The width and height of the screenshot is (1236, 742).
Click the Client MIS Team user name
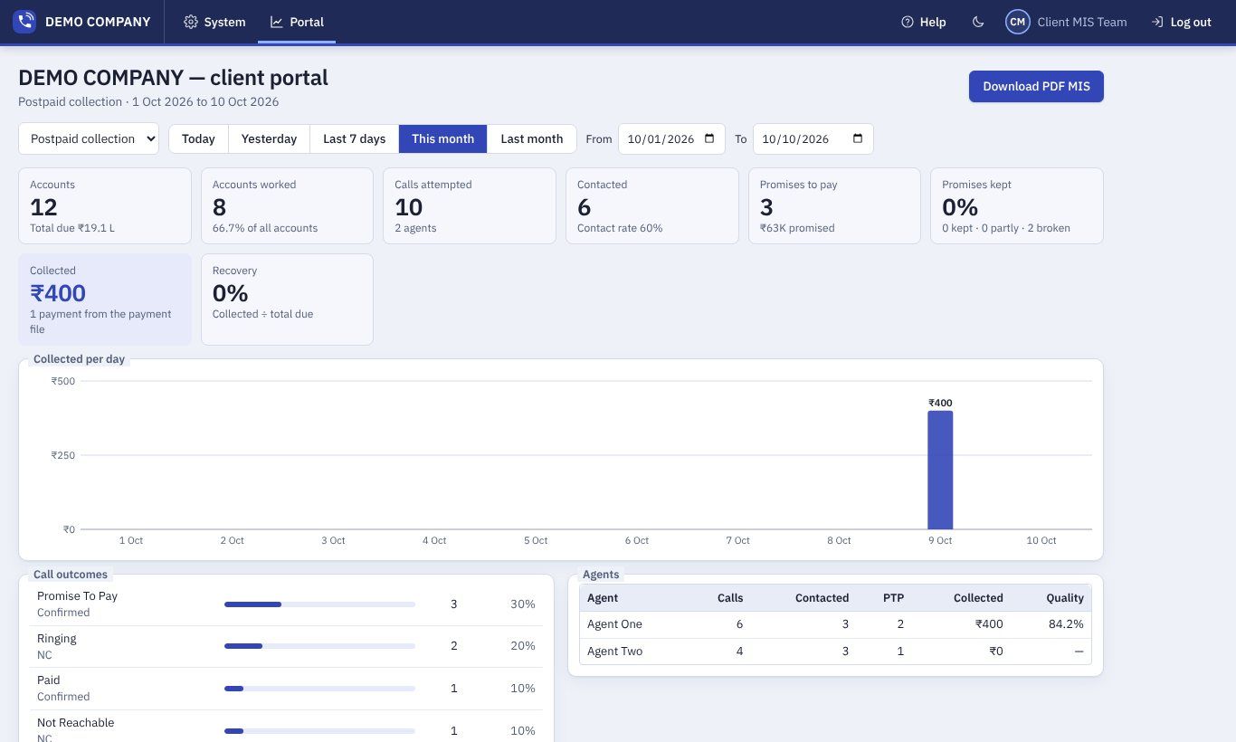1082,22
